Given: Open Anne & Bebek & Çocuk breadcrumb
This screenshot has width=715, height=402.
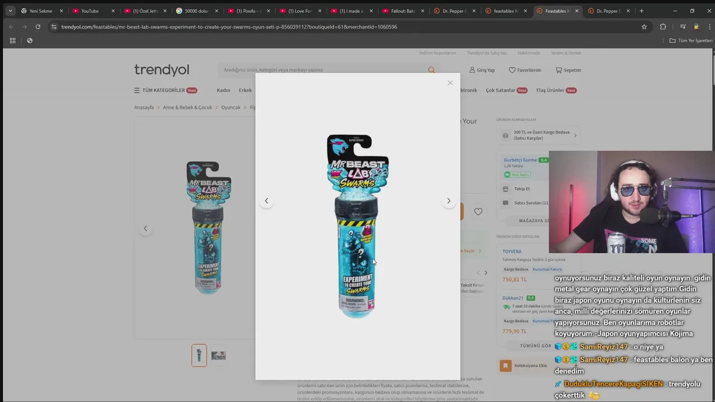Looking at the screenshot, I should [187, 107].
